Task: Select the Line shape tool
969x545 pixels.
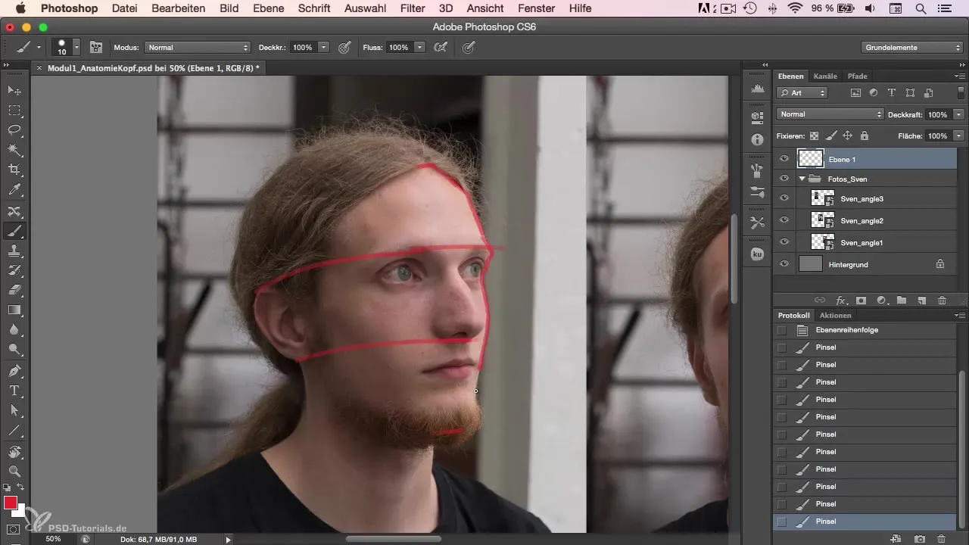Action: (14, 431)
